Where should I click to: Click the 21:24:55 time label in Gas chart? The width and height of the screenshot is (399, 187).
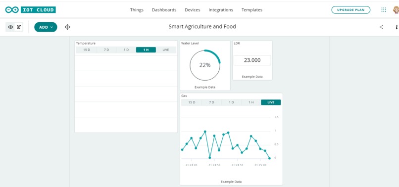coord(238,165)
